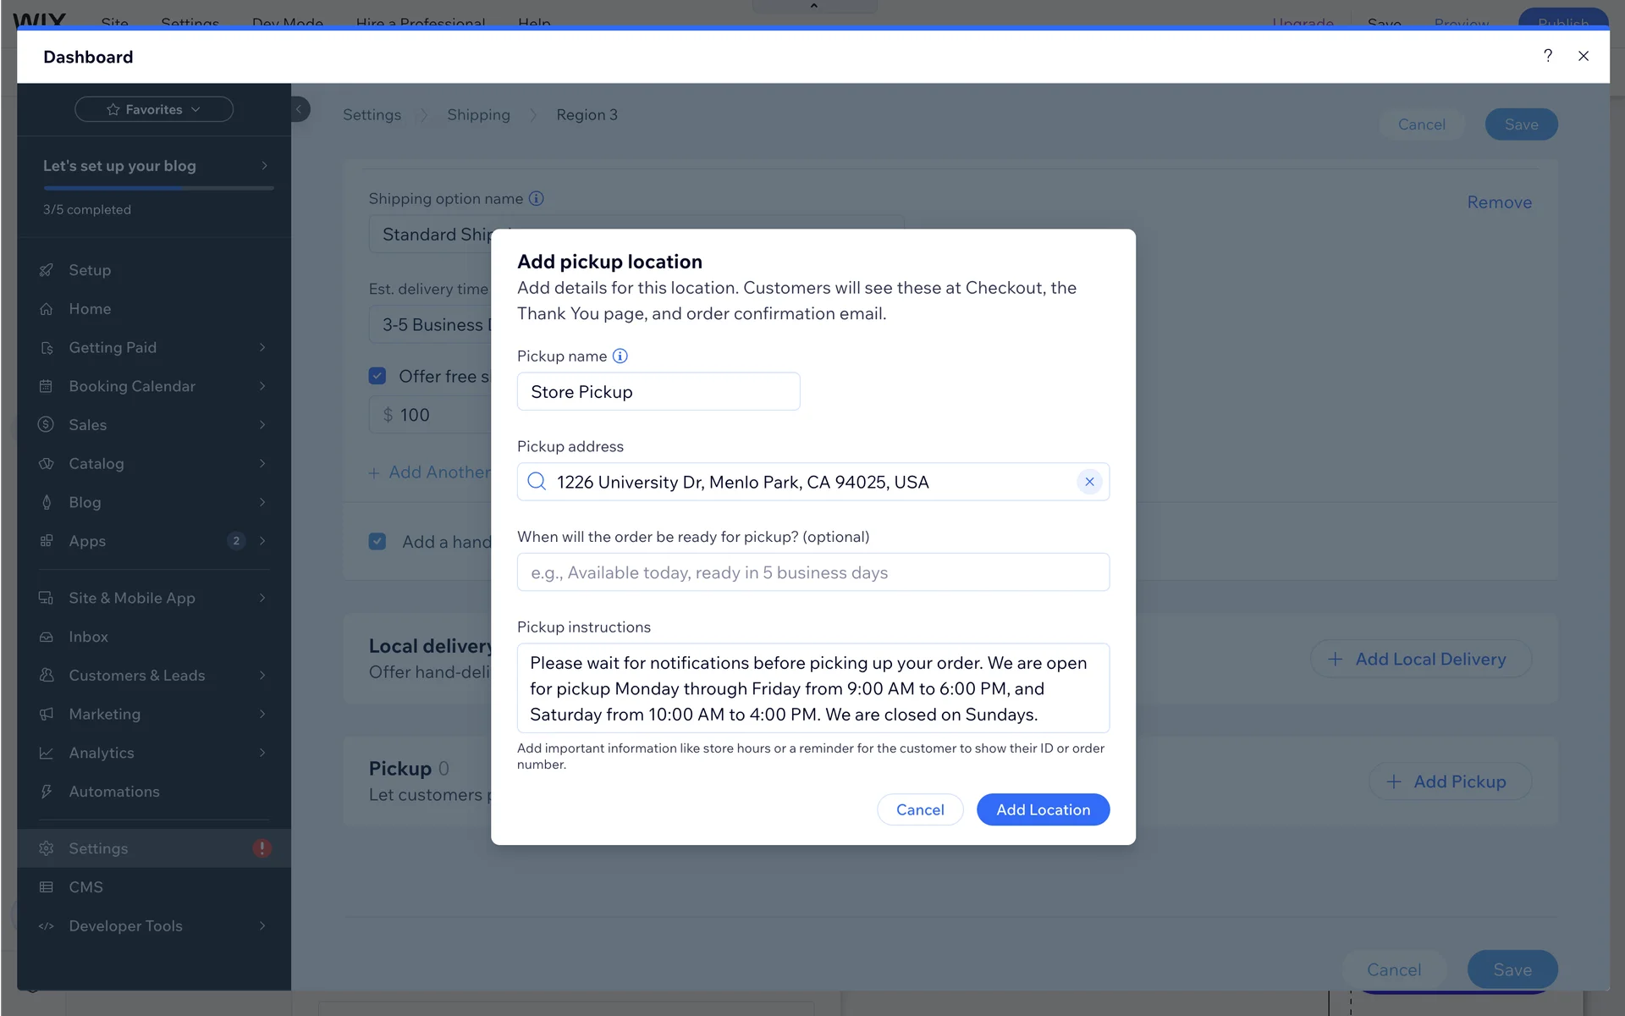The image size is (1625, 1016).
Task: Expand the Getting Paid submenu
Action: tap(262, 347)
